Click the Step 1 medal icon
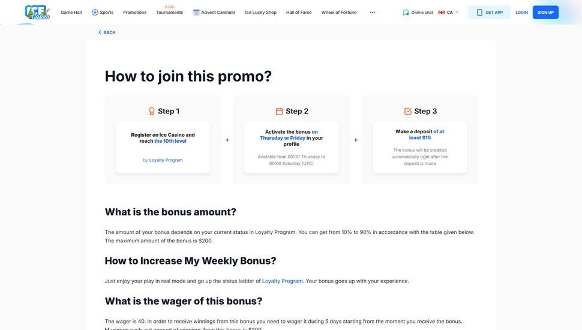The image size is (582, 330). [x=152, y=111]
